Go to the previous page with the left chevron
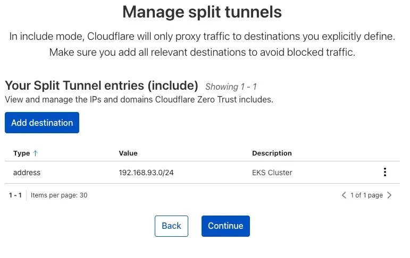The height and width of the screenshot is (258, 410). coord(344,195)
